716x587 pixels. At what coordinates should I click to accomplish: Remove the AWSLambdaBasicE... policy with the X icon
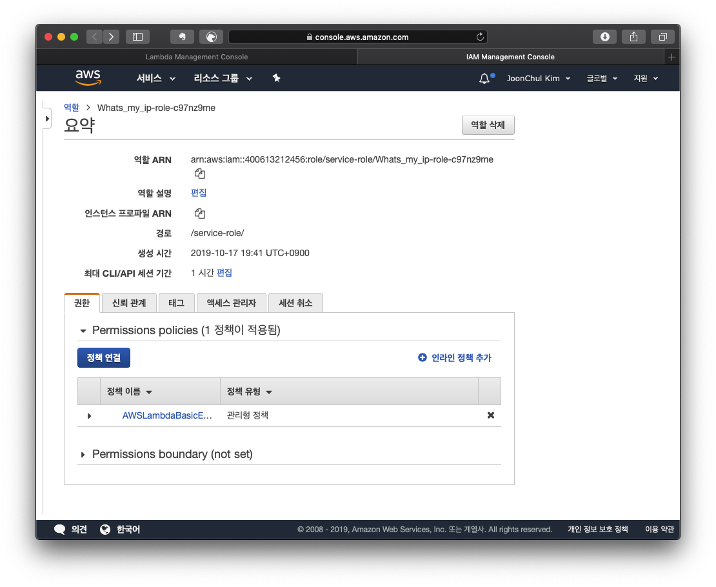[x=490, y=415]
